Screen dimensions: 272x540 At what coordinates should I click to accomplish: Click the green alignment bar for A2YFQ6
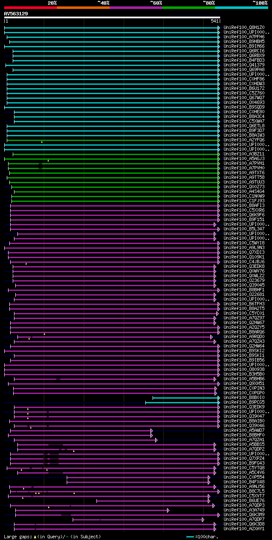(x=113, y=140)
